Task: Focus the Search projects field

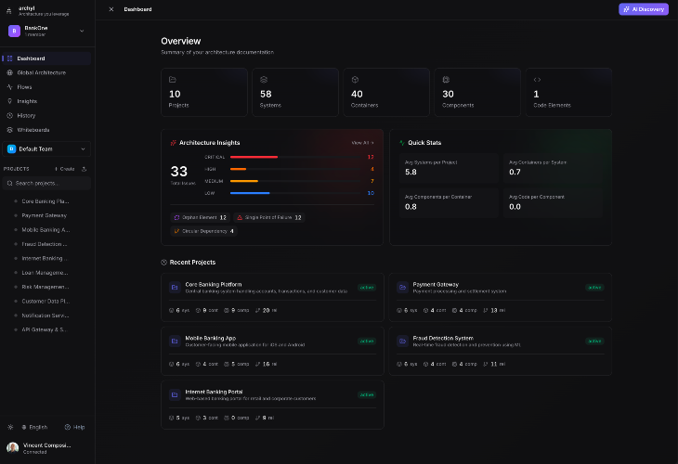Action: point(46,183)
